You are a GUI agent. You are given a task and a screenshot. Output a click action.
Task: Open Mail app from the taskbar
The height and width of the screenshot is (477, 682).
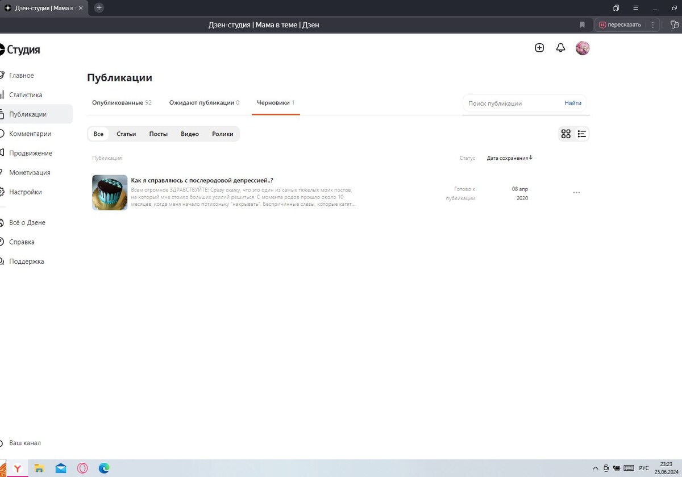(61, 468)
